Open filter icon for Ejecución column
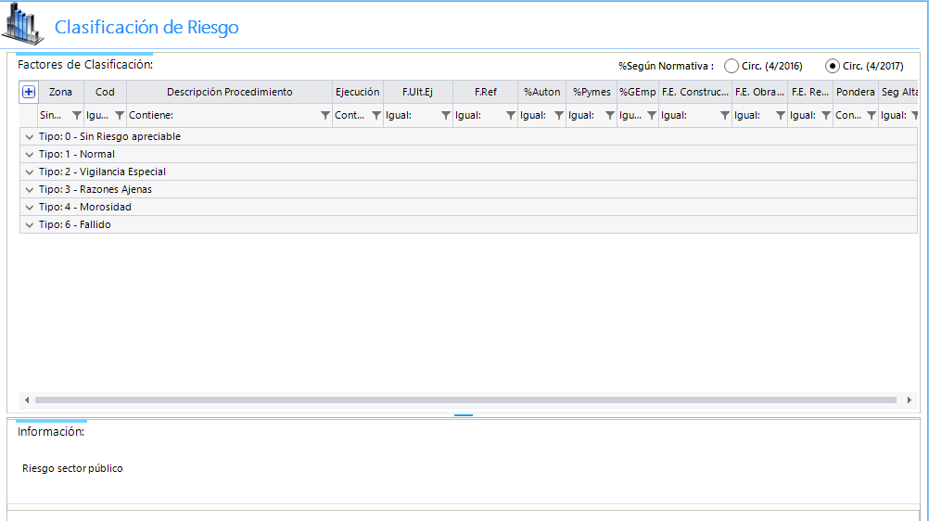929x521 pixels. pyautogui.click(x=376, y=116)
